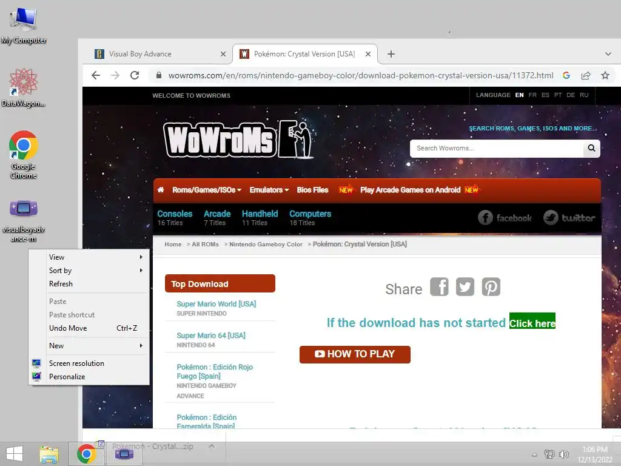Click the search magnifier button on WoWroms
Image resolution: width=621 pixels, height=466 pixels.
tap(592, 148)
